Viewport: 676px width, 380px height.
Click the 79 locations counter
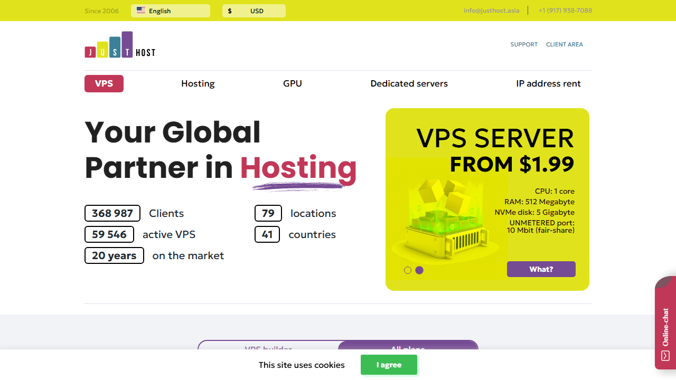tap(268, 213)
